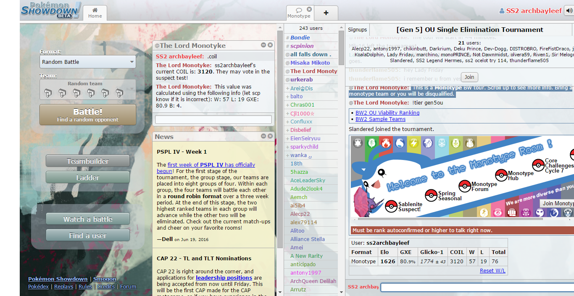Click the Normal type star icon
This screenshot has width=574, height=296.
tap(358, 143)
